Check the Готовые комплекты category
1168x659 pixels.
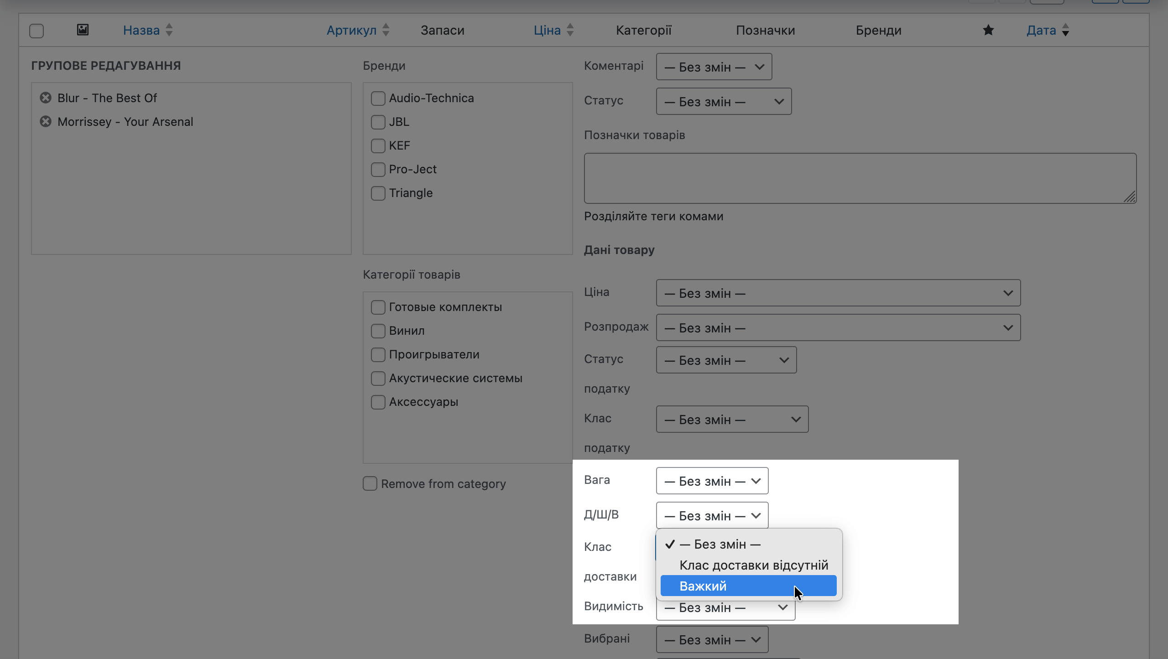pos(378,307)
